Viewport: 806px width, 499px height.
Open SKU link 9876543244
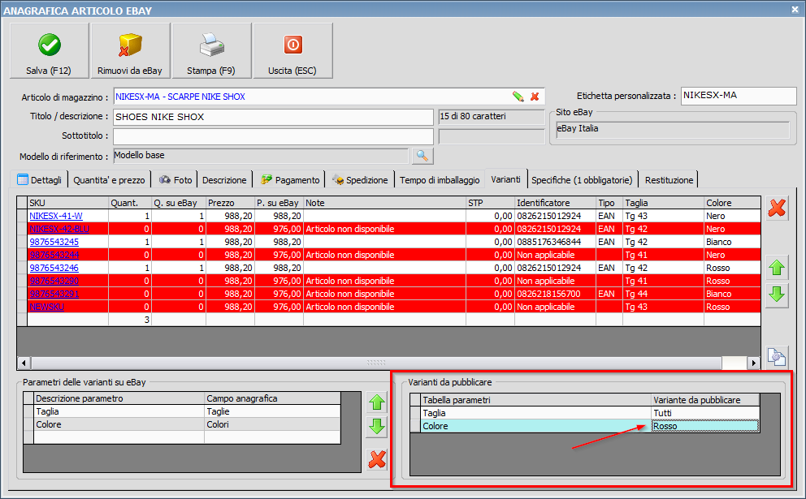pos(54,255)
